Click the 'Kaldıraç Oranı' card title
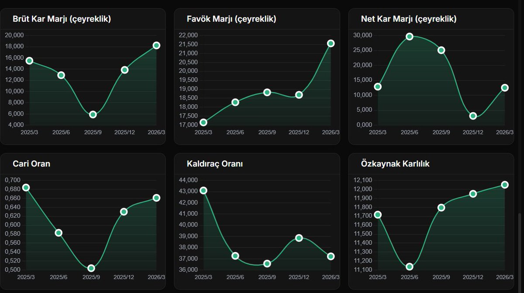524x293 pixels. [x=215, y=164]
